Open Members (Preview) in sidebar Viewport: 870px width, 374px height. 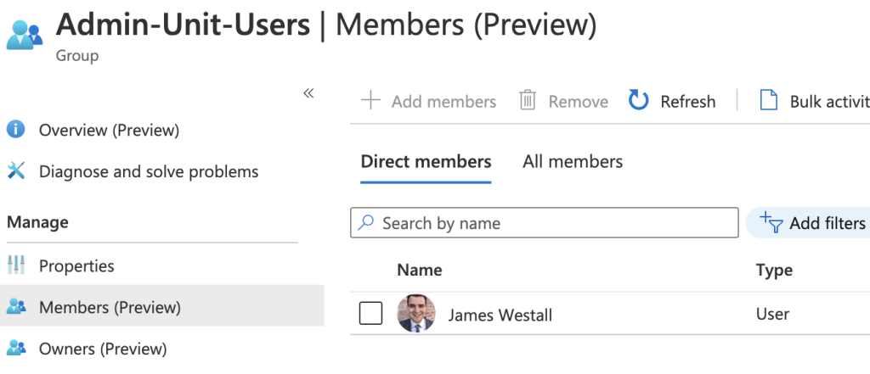tap(110, 307)
